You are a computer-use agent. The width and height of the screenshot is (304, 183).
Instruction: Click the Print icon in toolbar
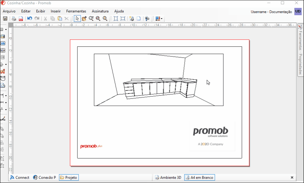tap(14, 19)
